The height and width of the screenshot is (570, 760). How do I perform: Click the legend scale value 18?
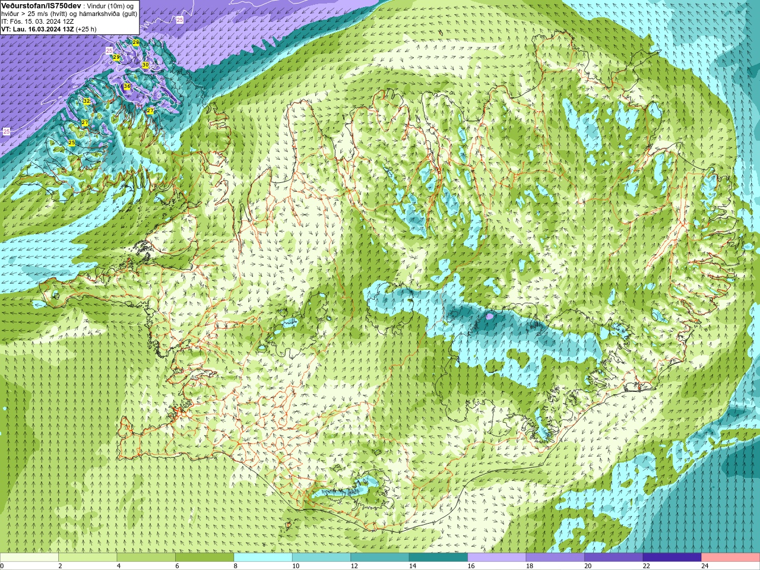[x=530, y=566]
